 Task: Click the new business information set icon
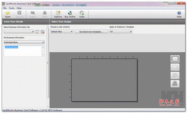[x=37, y=32]
